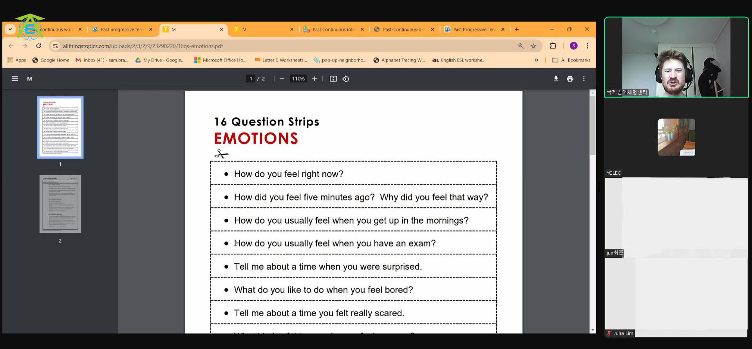Select the presenter's video tile

pos(676,57)
